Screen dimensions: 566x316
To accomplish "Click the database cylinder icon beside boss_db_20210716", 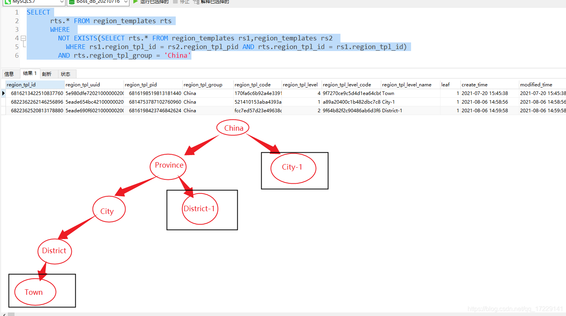I will coord(72,2).
